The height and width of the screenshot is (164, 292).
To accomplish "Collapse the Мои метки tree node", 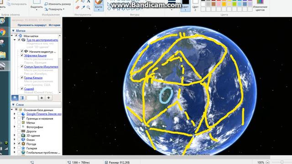I will click(12, 36).
